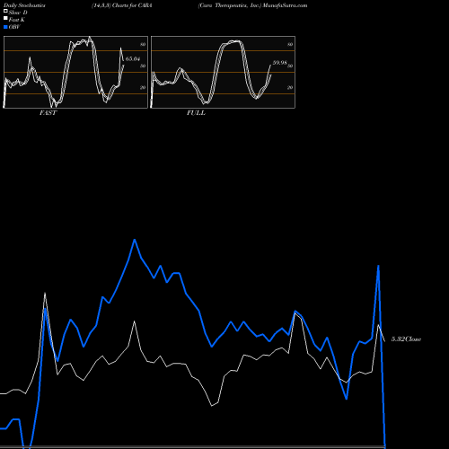Click the 65.04 value in FAST chart
The width and height of the screenshot is (449, 449).
coord(133,58)
